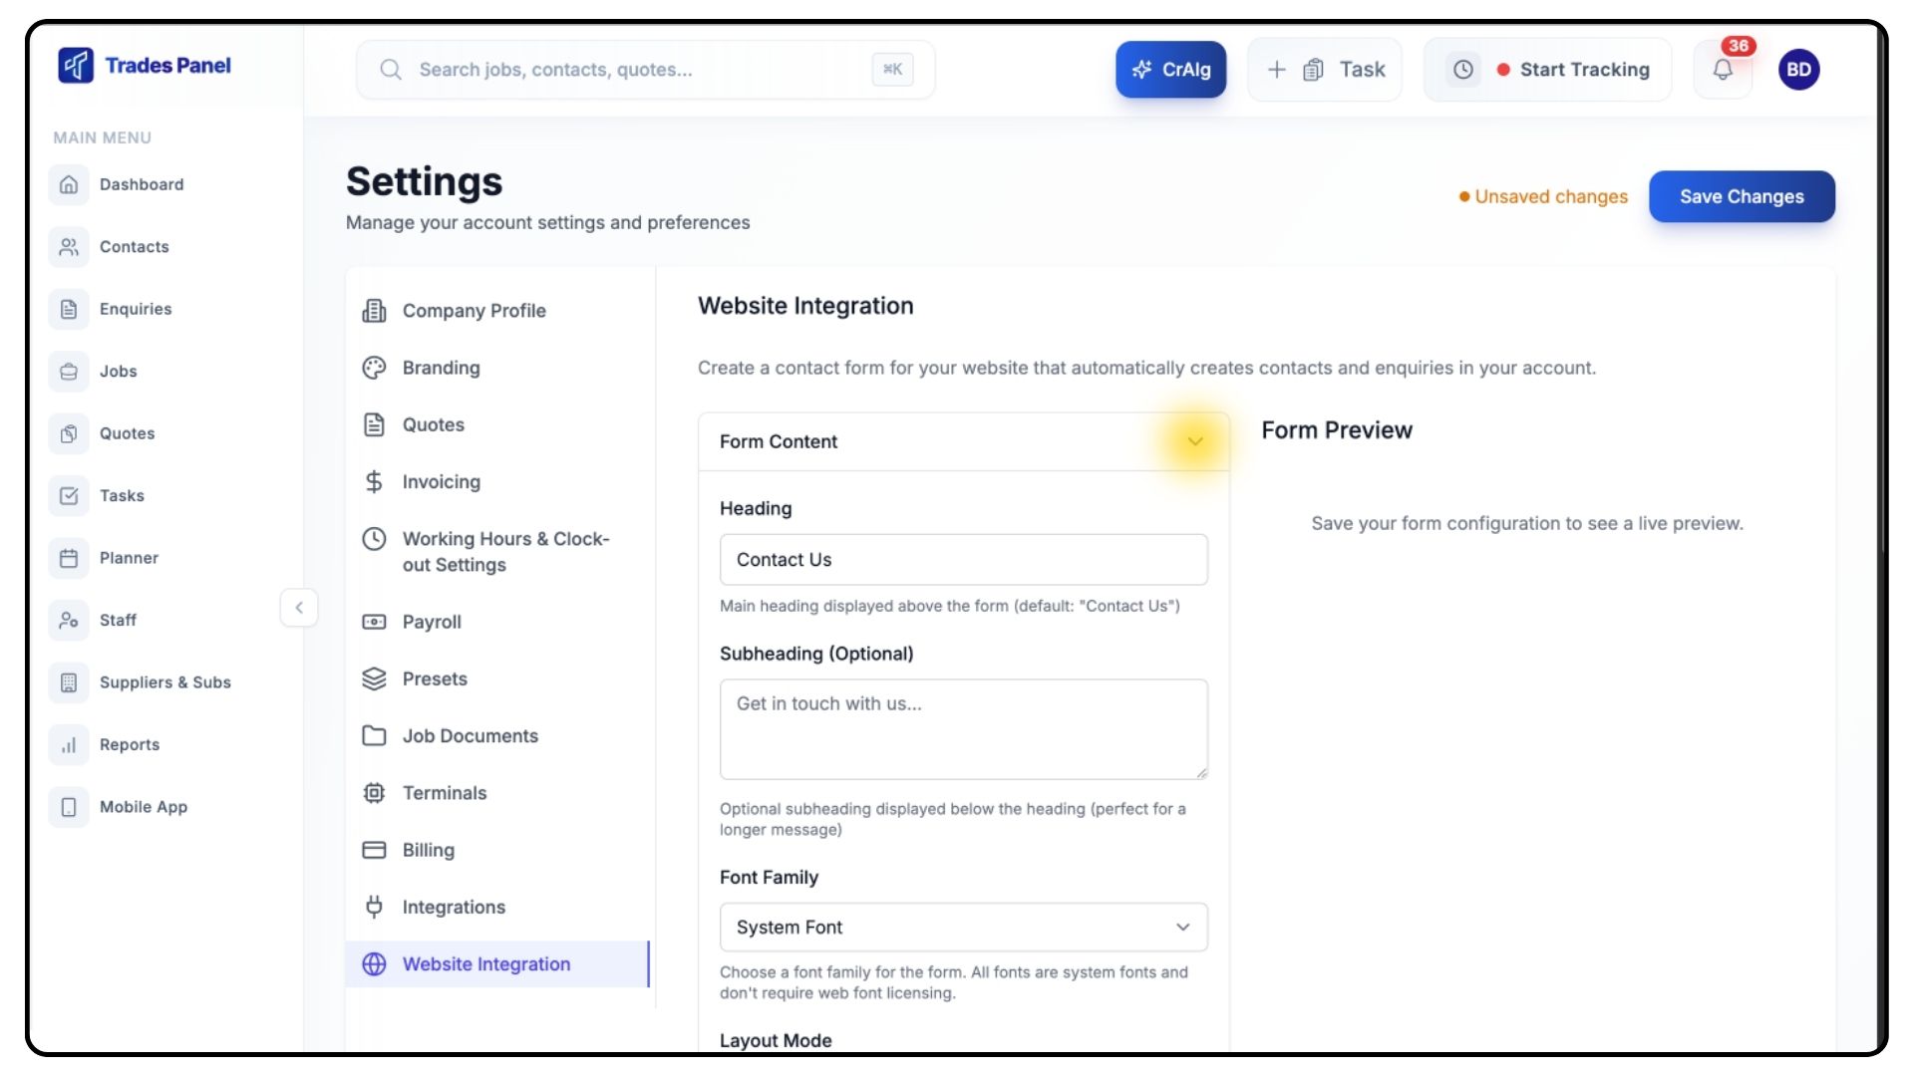Image resolution: width=1914 pixels, height=1076 pixels.
Task: Click the Suppliers & Subs building icon
Action: (69, 682)
